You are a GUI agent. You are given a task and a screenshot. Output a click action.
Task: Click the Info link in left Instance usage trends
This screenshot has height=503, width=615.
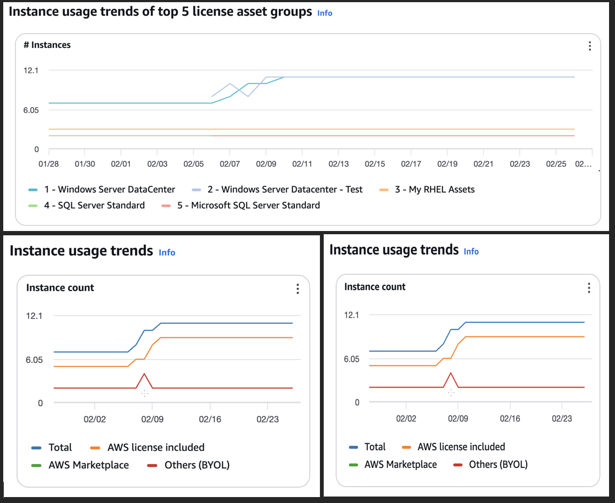pyautogui.click(x=167, y=252)
